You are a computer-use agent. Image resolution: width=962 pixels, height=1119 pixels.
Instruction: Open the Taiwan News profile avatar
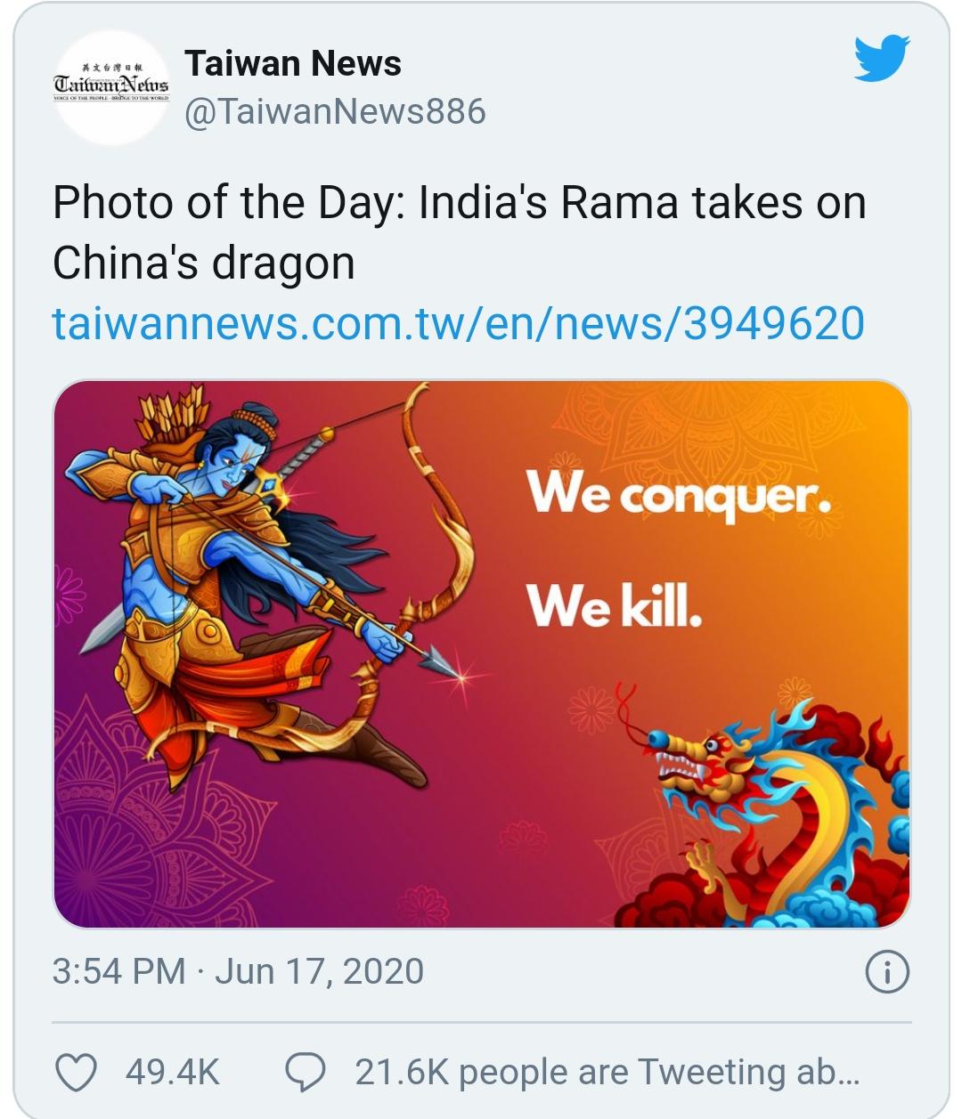pos(111,87)
